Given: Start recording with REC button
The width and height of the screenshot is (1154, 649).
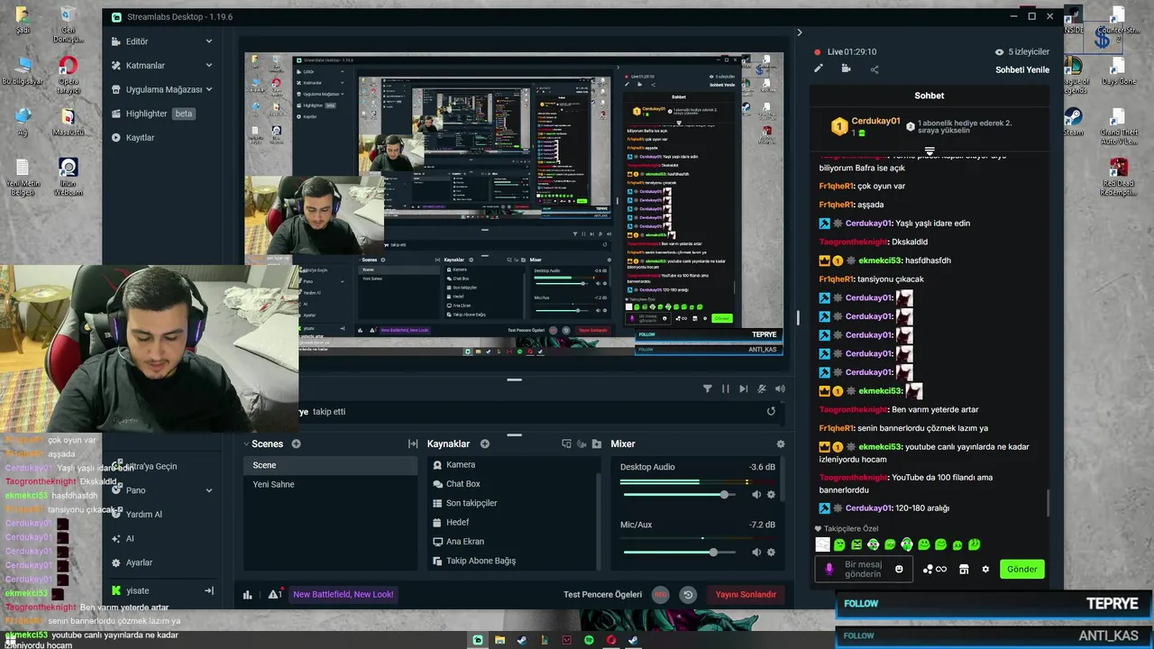Looking at the screenshot, I should [661, 594].
